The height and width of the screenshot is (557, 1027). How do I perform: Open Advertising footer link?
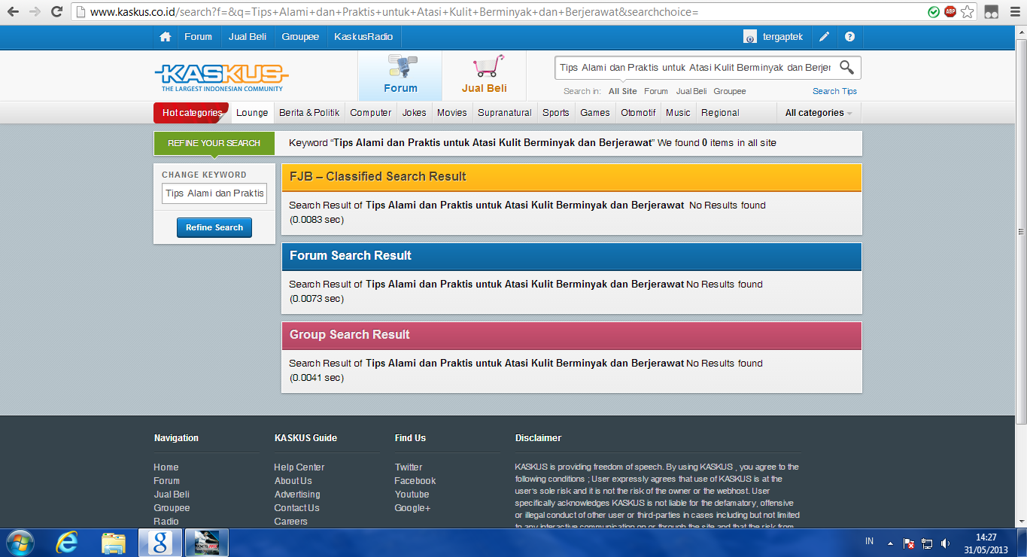coord(297,495)
